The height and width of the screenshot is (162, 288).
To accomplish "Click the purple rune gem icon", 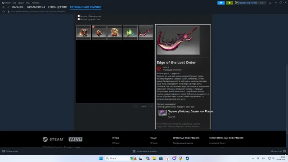I will [x=162, y=112].
